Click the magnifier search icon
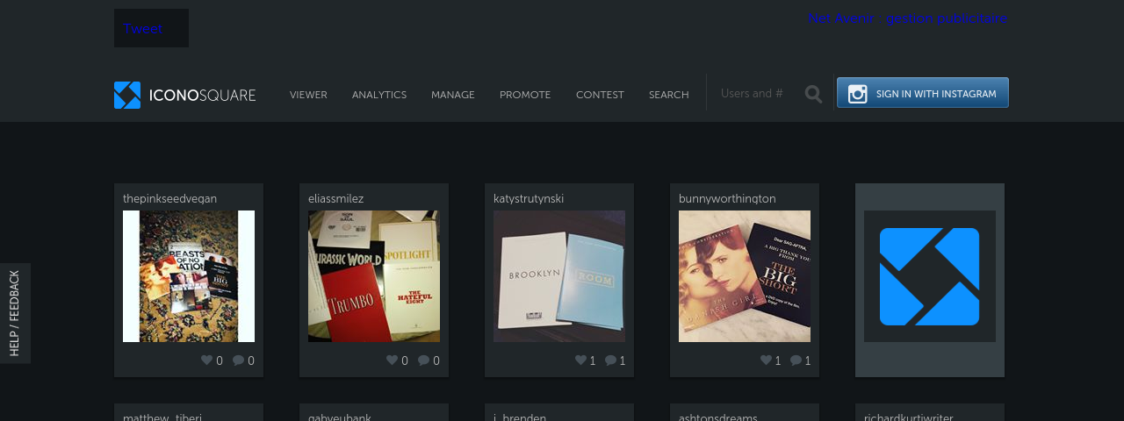Screen dimensions: 1124x421 pos(814,94)
